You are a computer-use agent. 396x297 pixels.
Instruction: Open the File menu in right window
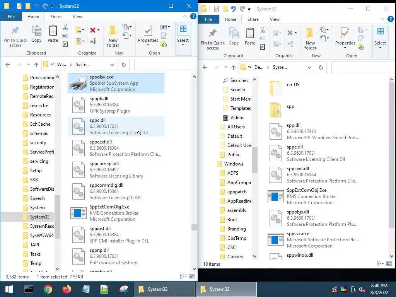pos(208,19)
